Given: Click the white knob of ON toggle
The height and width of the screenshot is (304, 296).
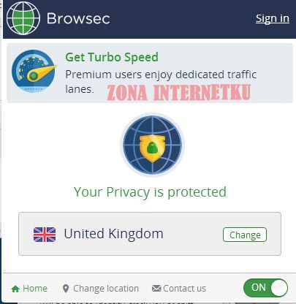Looking at the screenshot, I should coord(279,288).
